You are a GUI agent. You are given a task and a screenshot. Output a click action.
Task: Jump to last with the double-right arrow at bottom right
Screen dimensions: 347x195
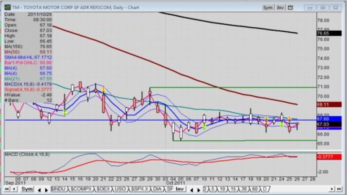click(339, 189)
